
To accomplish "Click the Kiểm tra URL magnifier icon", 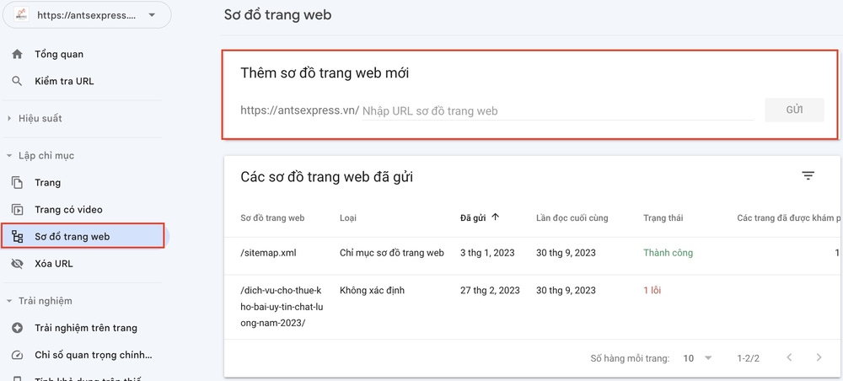I will coord(17,81).
